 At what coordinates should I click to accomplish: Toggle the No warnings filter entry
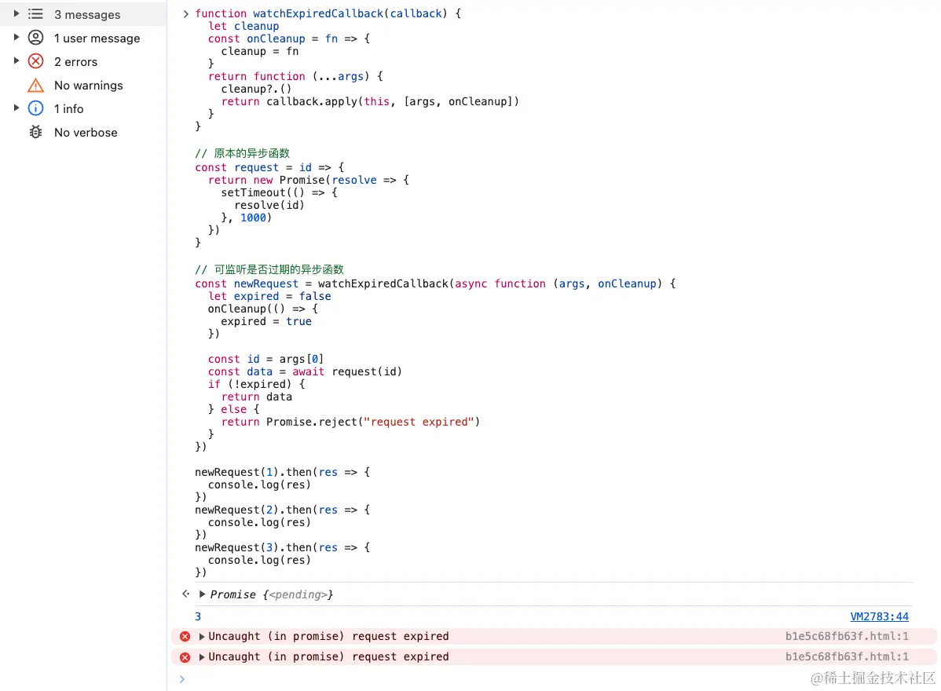[87, 85]
